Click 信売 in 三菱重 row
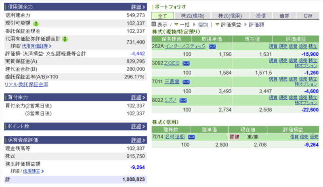Image resolution: width=323 pixels, height=187 pixels. 303,79
